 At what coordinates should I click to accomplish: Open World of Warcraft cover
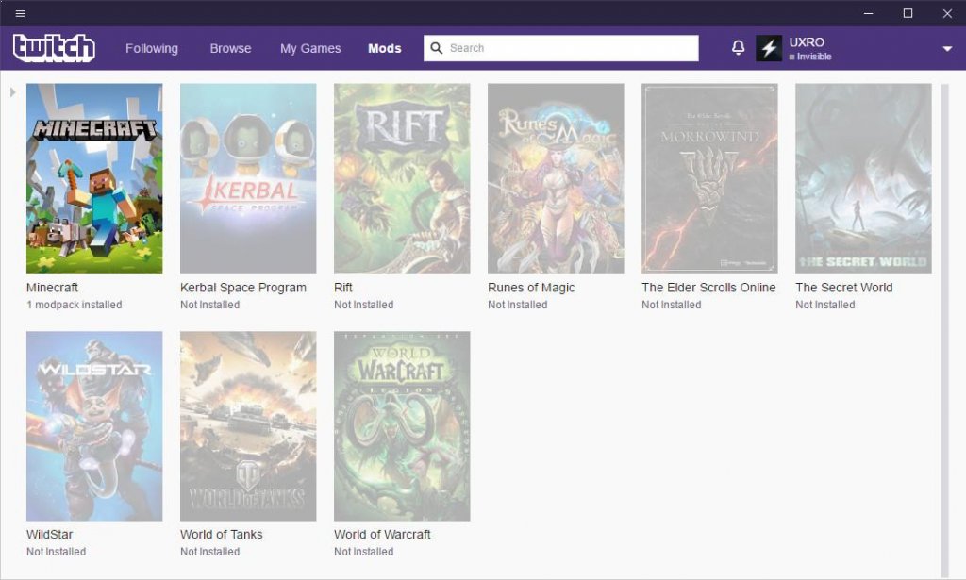[x=402, y=426]
